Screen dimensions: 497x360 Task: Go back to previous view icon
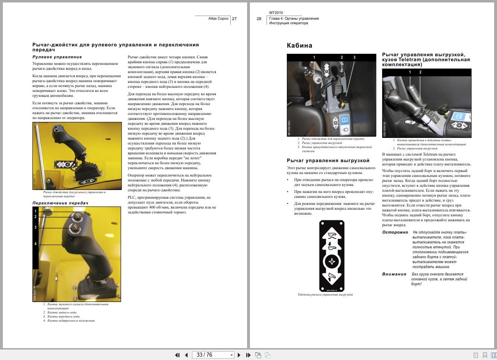click(258, 355)
